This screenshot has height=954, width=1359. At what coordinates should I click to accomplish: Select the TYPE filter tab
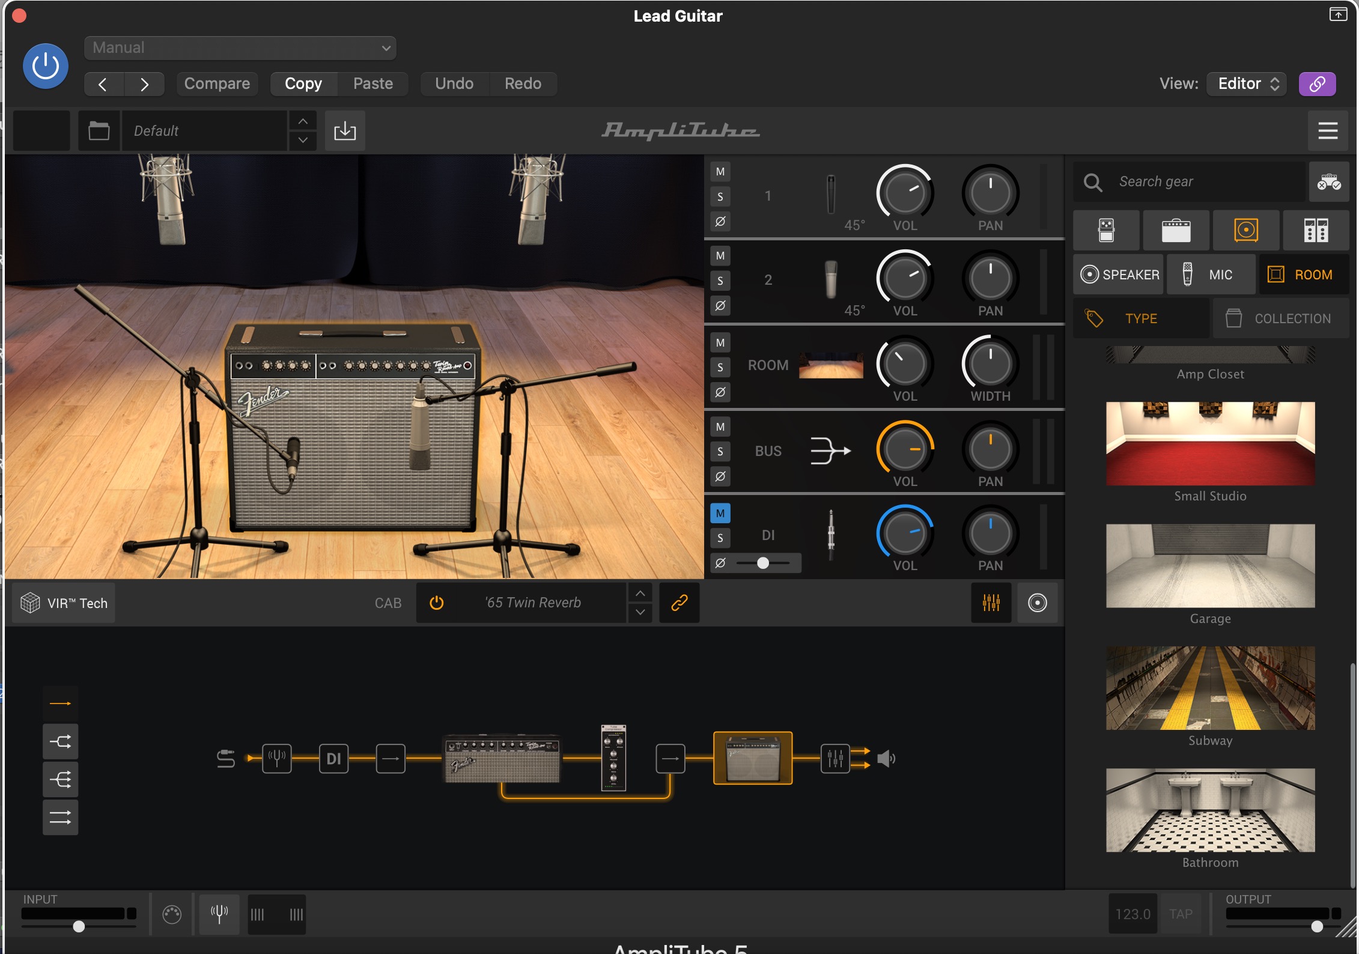point(1142,318)
